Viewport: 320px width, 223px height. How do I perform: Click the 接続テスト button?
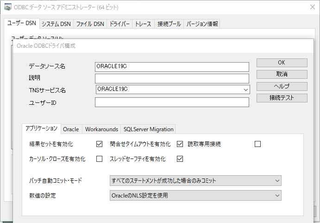282,98
